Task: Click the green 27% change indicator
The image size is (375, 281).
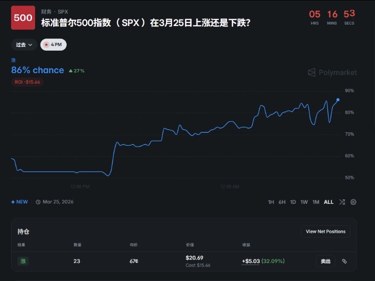Action: click(x=77, y=71)
